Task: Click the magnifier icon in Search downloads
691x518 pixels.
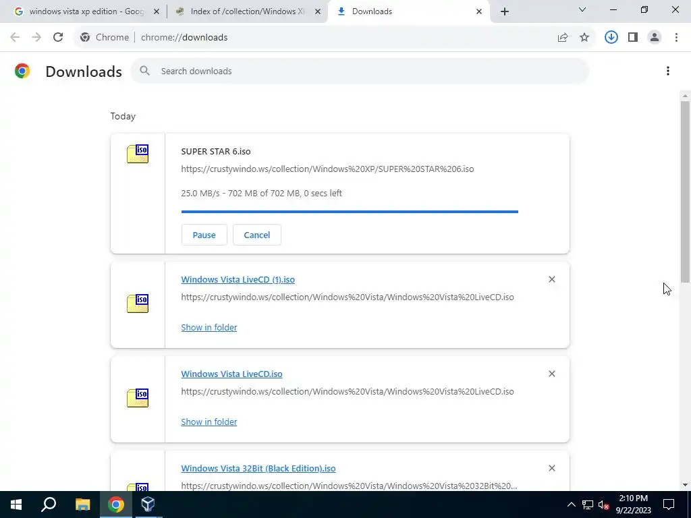Action: click(x=144, y=71)
